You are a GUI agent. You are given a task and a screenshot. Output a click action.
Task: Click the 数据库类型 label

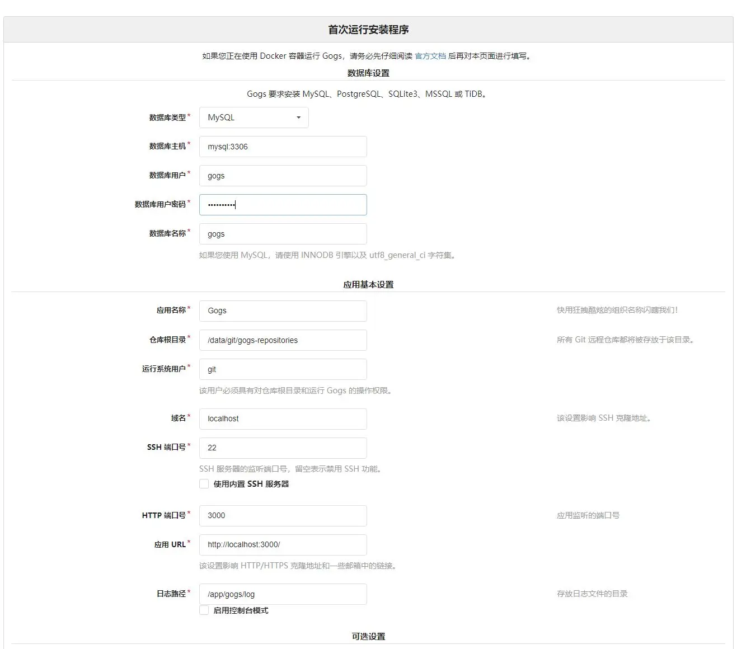coord(167,117)
